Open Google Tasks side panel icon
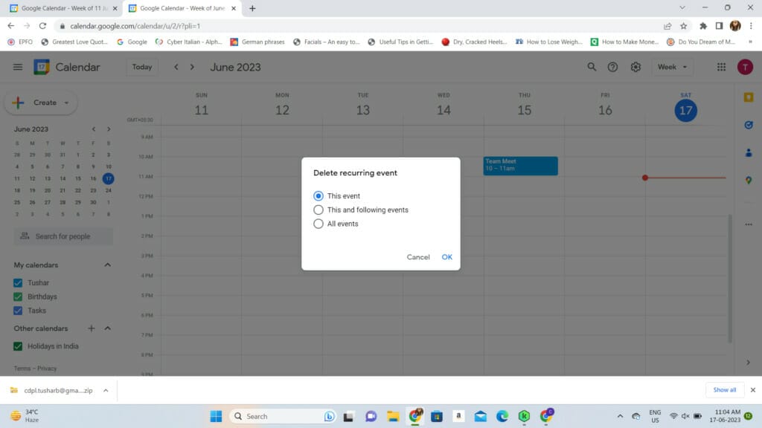Viewport: 762px width, 428px height. (749, 125)
